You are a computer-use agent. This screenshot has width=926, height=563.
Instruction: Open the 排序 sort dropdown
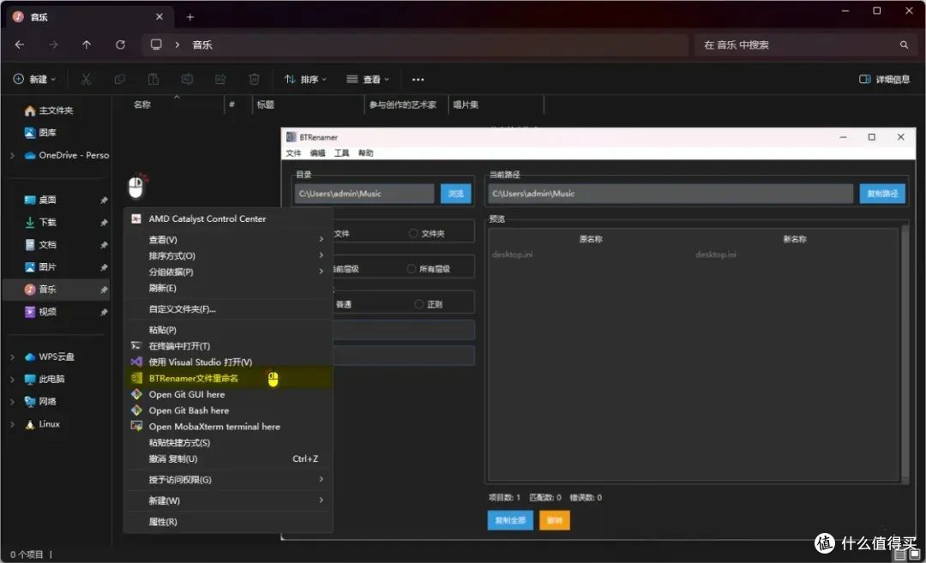click(305, 79)
